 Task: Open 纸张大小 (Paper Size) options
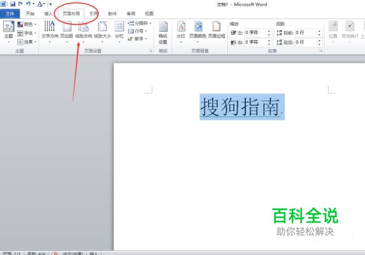coord(102,32)
